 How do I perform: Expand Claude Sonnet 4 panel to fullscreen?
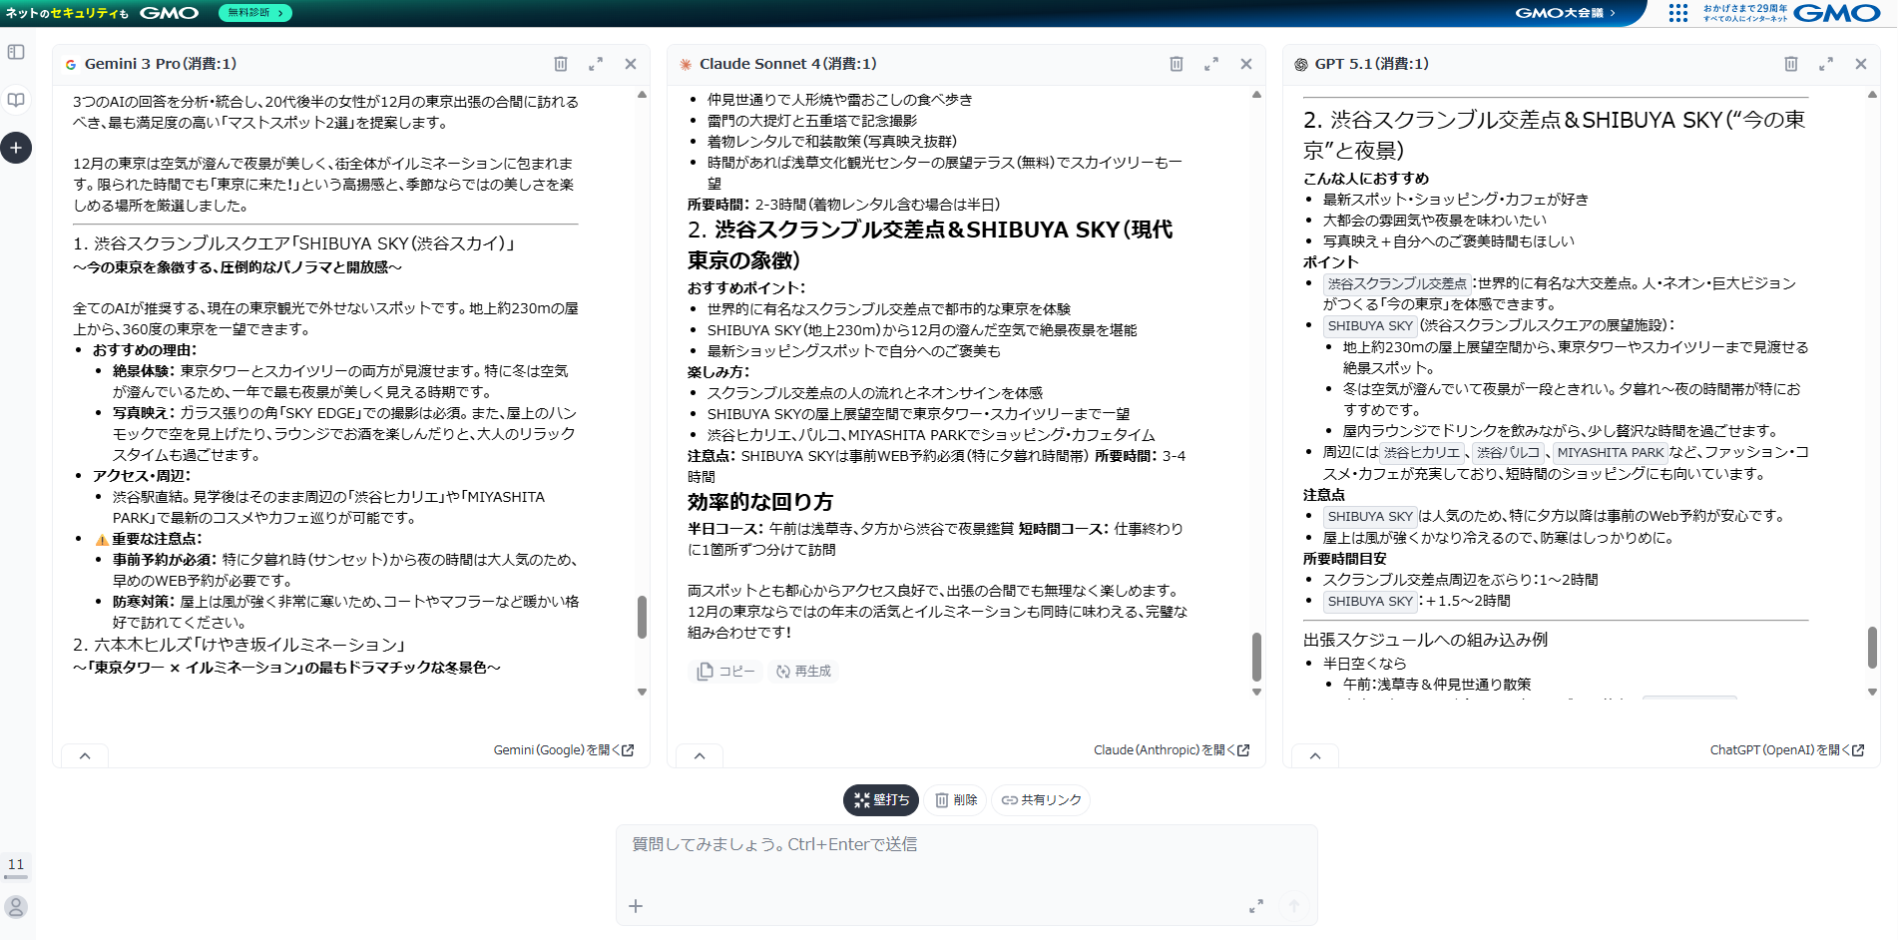tap(1212, 63)
